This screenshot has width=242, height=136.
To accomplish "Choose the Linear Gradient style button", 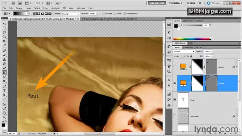I will coord(35,14).
